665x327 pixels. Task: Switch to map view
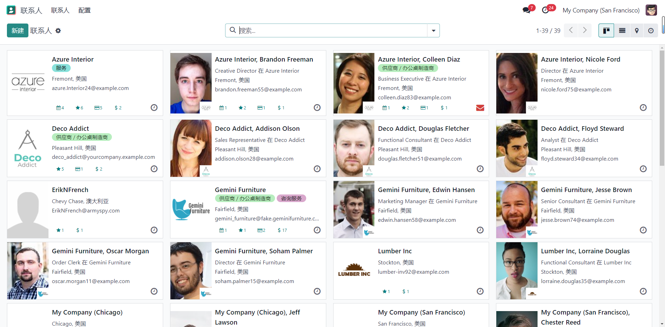coord(637,30)
